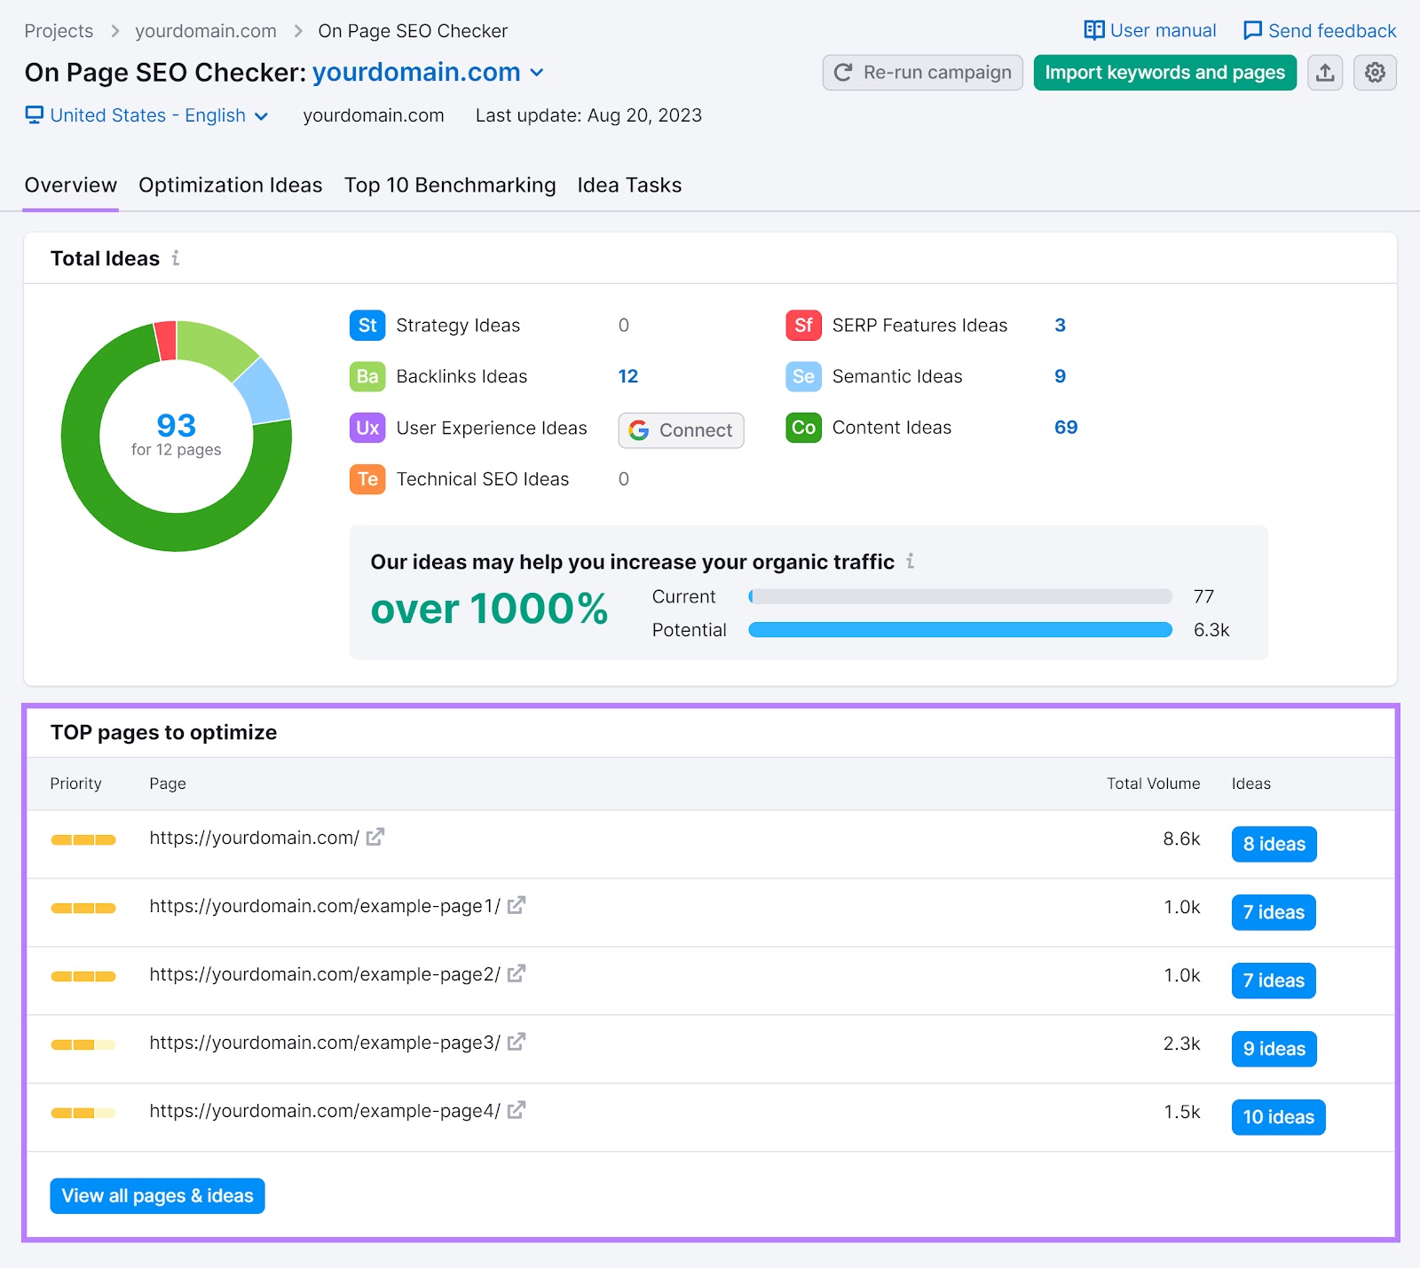Open example-page3 external link icon

click(x=517, y=1042)
